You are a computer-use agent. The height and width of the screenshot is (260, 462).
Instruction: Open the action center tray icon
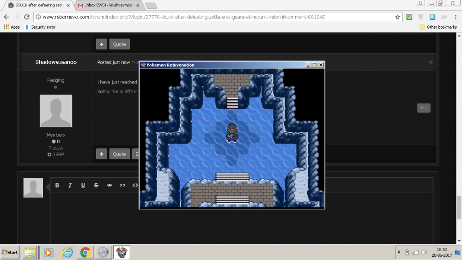[457, 252]
